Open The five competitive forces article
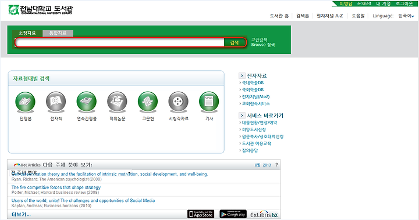This screenshot has width=419, height=220. 56,187
